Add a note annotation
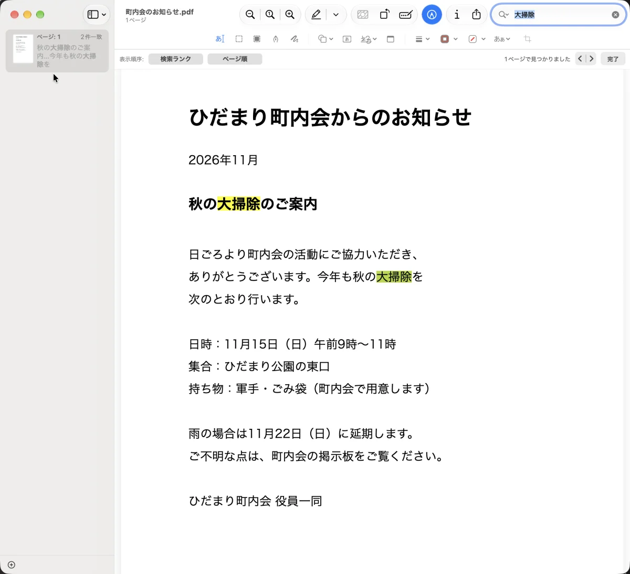Screen dimensions: 630x574 (x=391, y=39)
